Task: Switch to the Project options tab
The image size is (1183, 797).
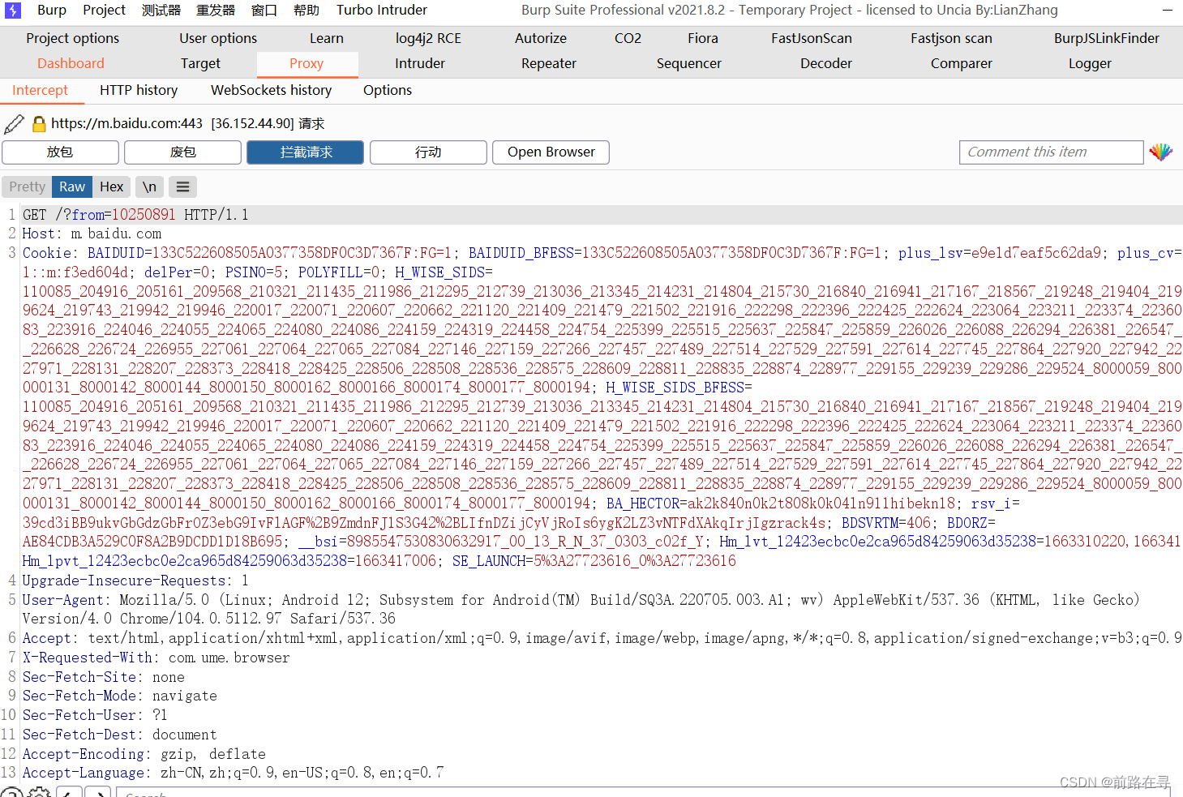Action: pos(72,38)
